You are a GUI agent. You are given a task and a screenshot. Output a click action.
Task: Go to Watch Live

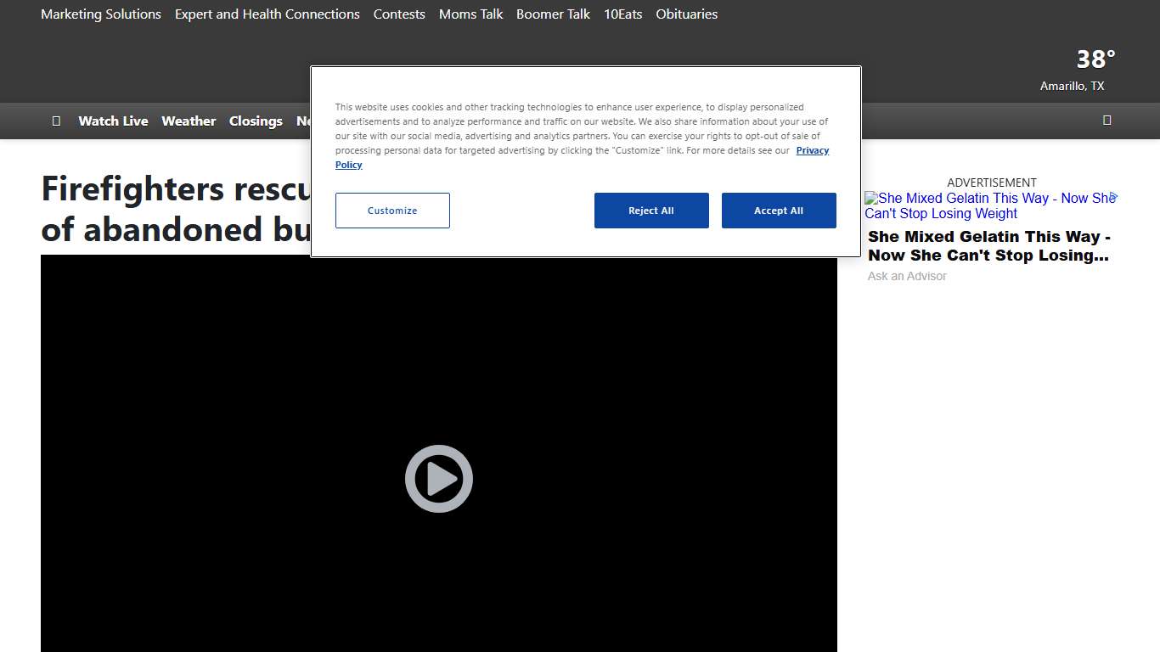(113, 121)
